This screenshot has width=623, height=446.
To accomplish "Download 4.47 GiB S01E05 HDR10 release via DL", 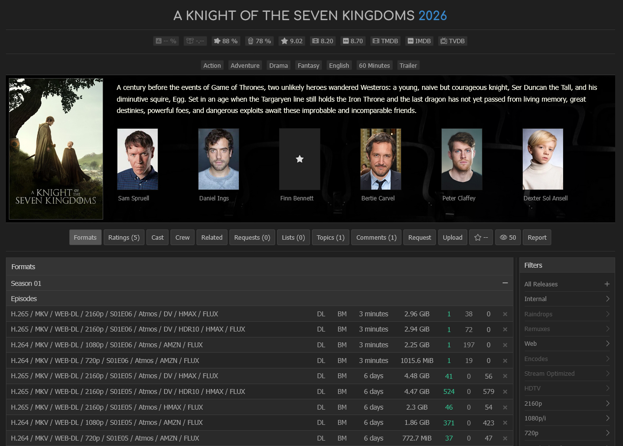I will (321, 391).
